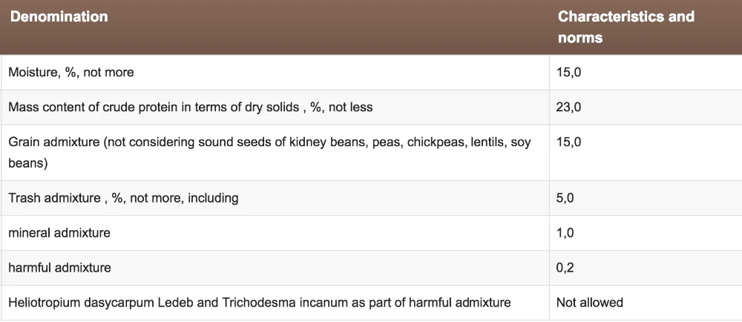
Task: Select the Moisture, %, not more cell
Action: coord(71,73)
